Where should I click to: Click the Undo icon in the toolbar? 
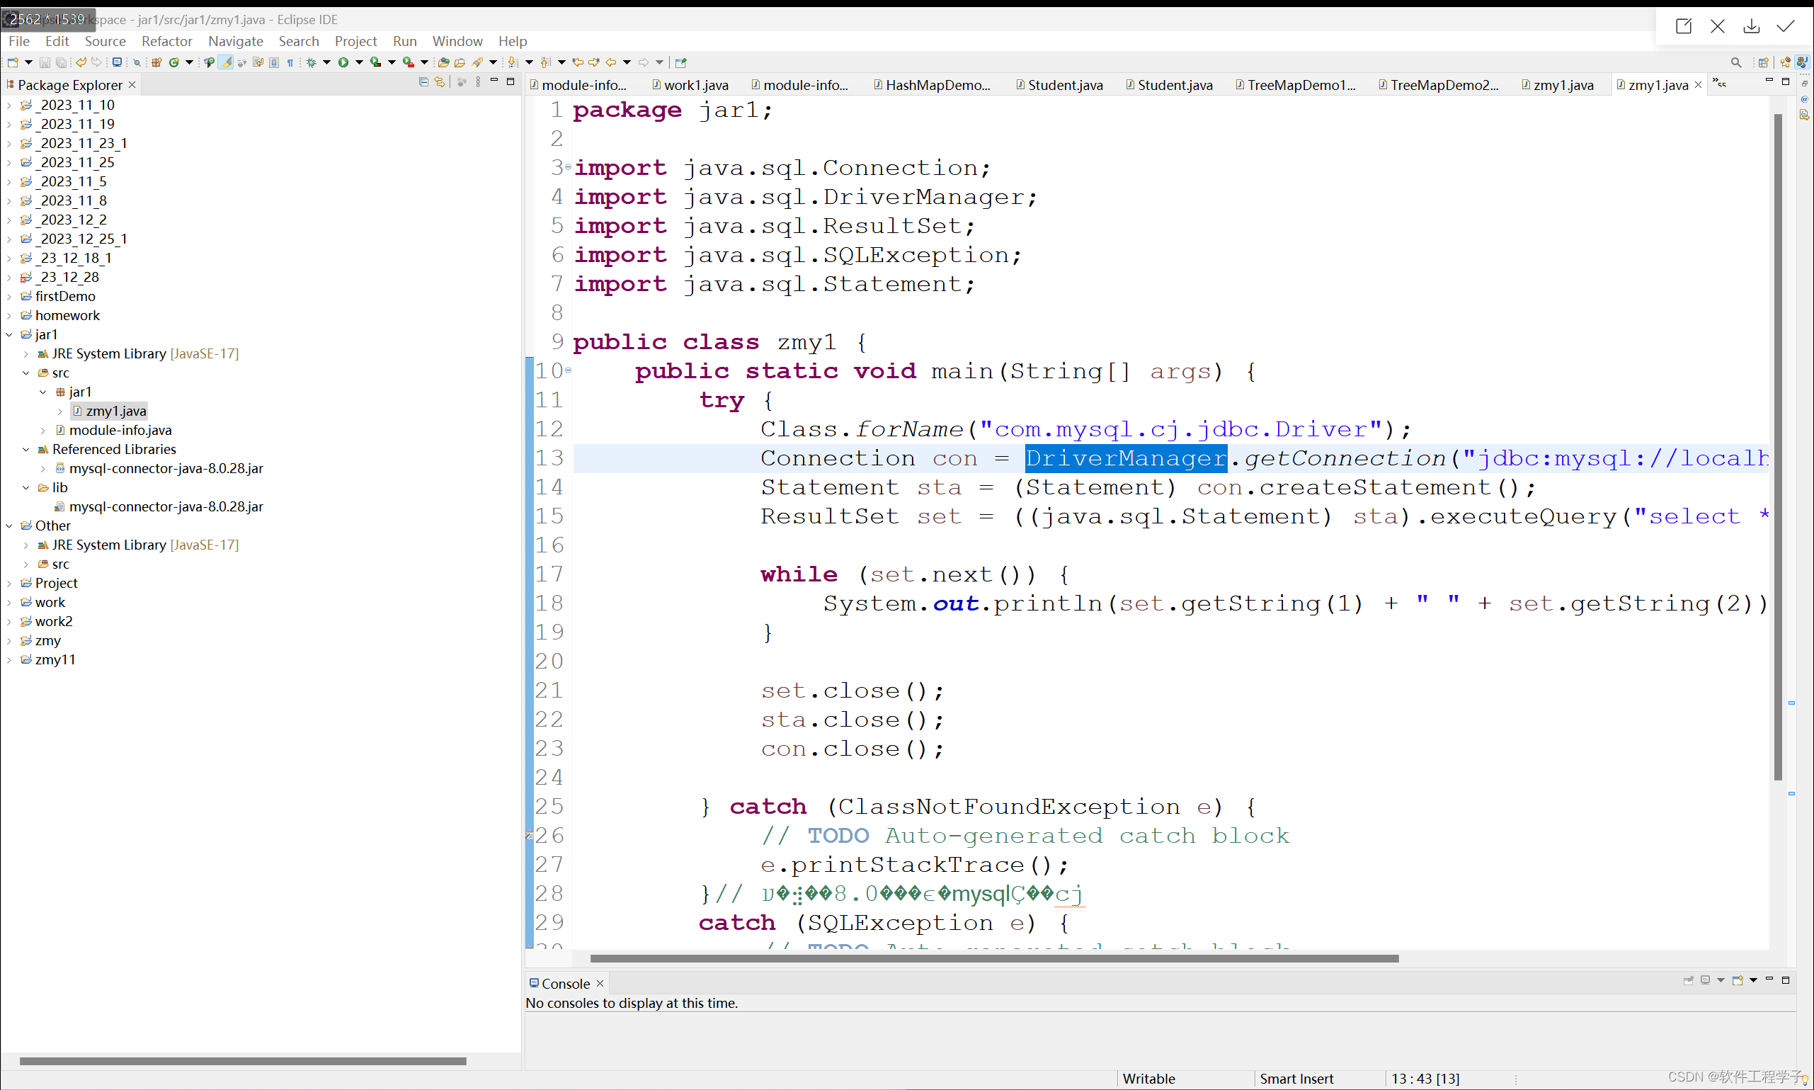tap(81, 63)
